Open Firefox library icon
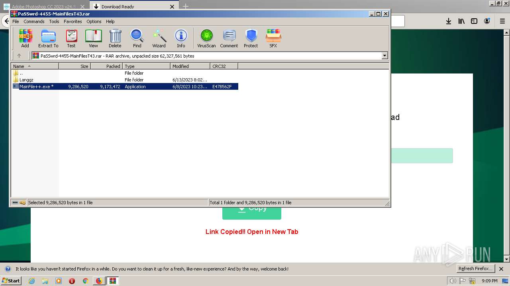This screenshot has width=510, height=286. pos(461,21)
